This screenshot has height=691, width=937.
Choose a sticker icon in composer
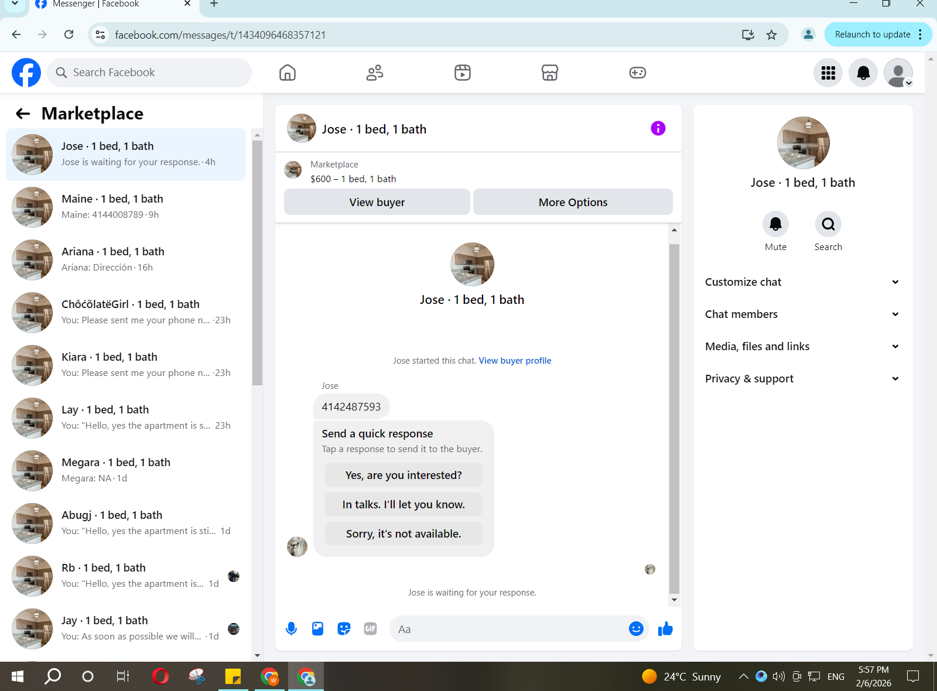344,629
